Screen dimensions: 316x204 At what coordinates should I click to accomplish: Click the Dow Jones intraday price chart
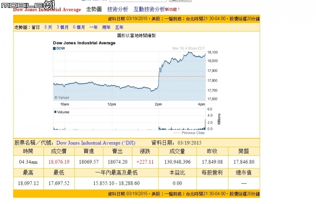(x=129, y=76)
